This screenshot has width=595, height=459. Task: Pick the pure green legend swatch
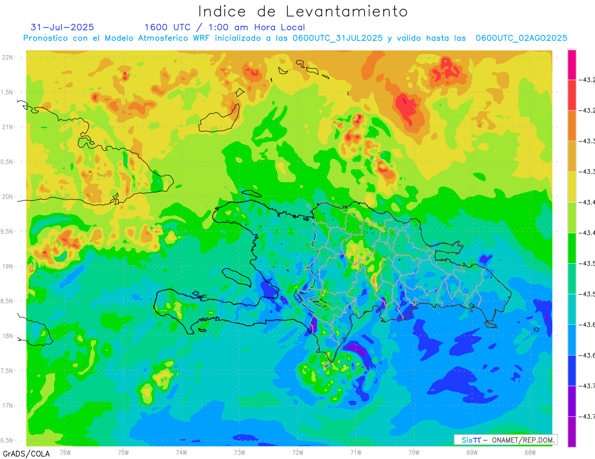572,248
